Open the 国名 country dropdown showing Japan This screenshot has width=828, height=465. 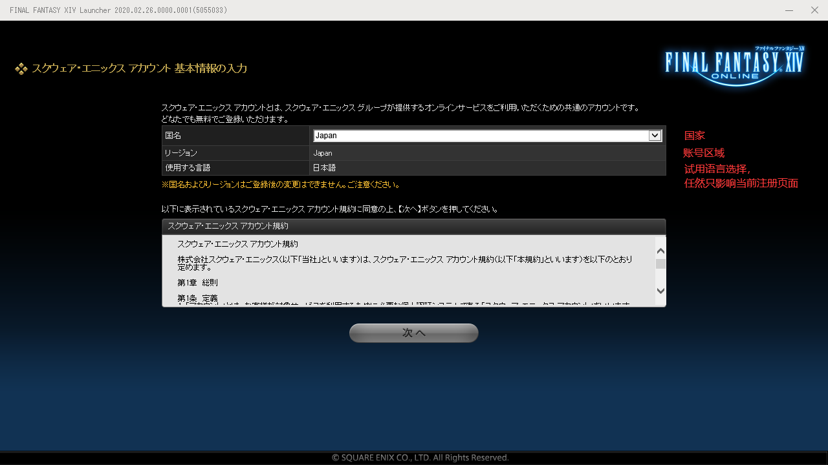(487, 136)
